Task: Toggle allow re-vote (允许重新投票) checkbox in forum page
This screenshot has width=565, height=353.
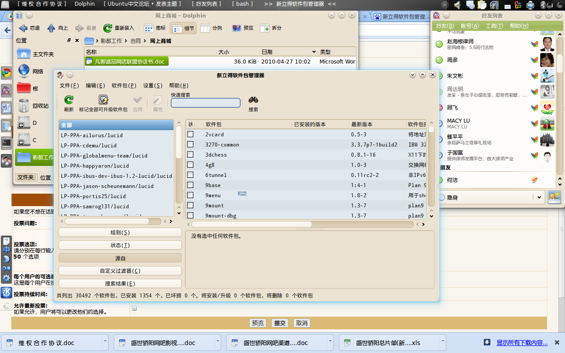Action: pyautogui.click(x=134, y=308)
